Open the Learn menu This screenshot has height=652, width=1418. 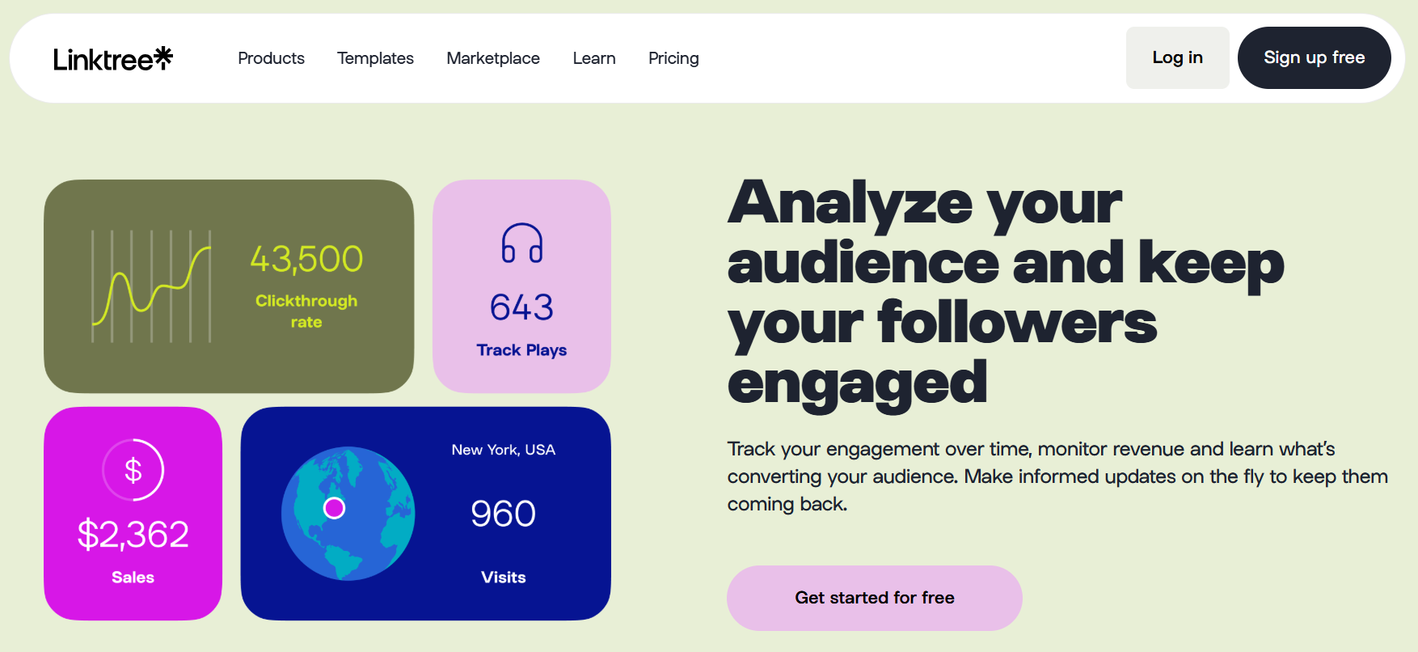pyautogui.click(x=594, y=57)
